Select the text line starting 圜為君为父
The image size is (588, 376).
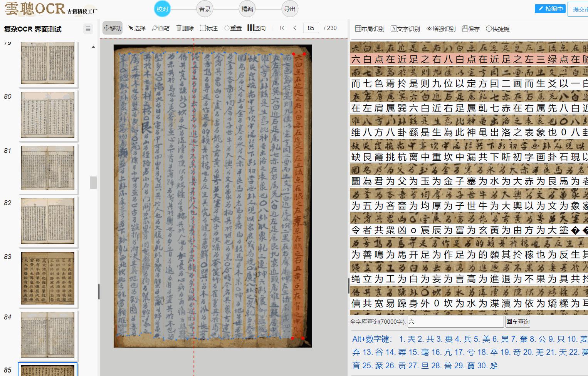[469, 181]
